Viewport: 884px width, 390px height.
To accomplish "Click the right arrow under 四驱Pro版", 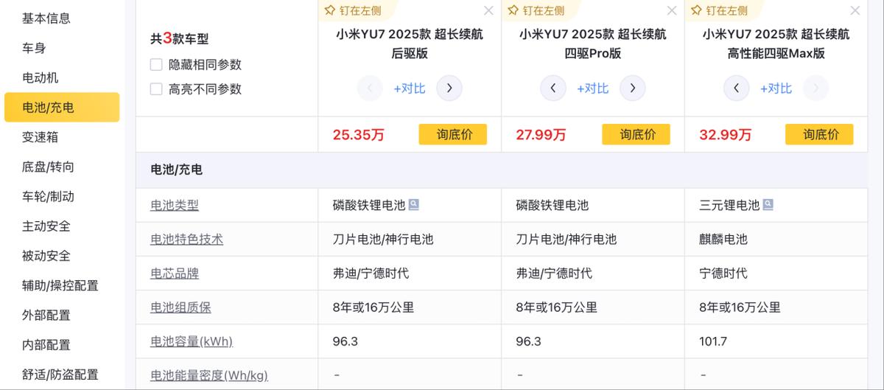I will click(x=632, y=88).
